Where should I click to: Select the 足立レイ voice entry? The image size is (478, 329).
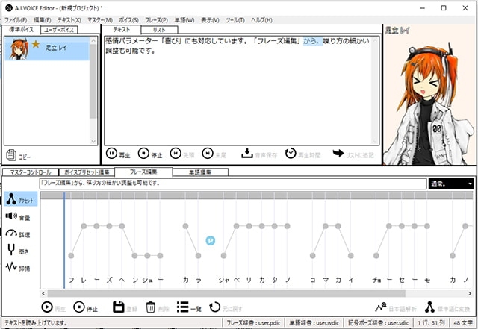47,48
